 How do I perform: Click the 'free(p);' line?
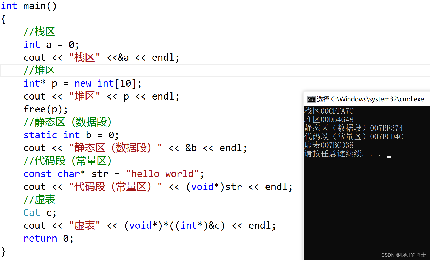tap(45, 109)
